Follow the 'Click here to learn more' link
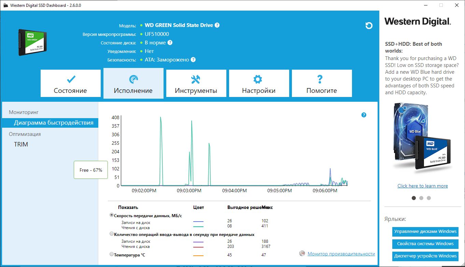The image size is (465, 267). (423, 186)
